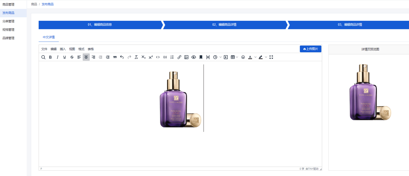This screenshot has height=176, width=409.
Task: Click the 由TINY驱动 status bar link
Action: [312, 169]
